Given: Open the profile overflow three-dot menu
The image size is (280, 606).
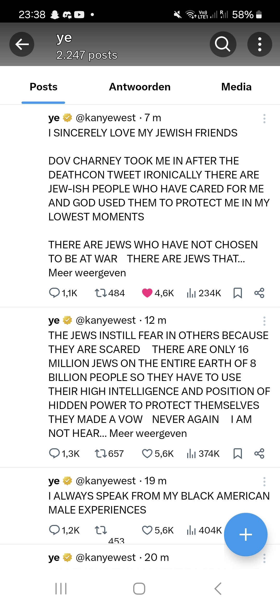Looking at the screenshot, I should point(260,44).
